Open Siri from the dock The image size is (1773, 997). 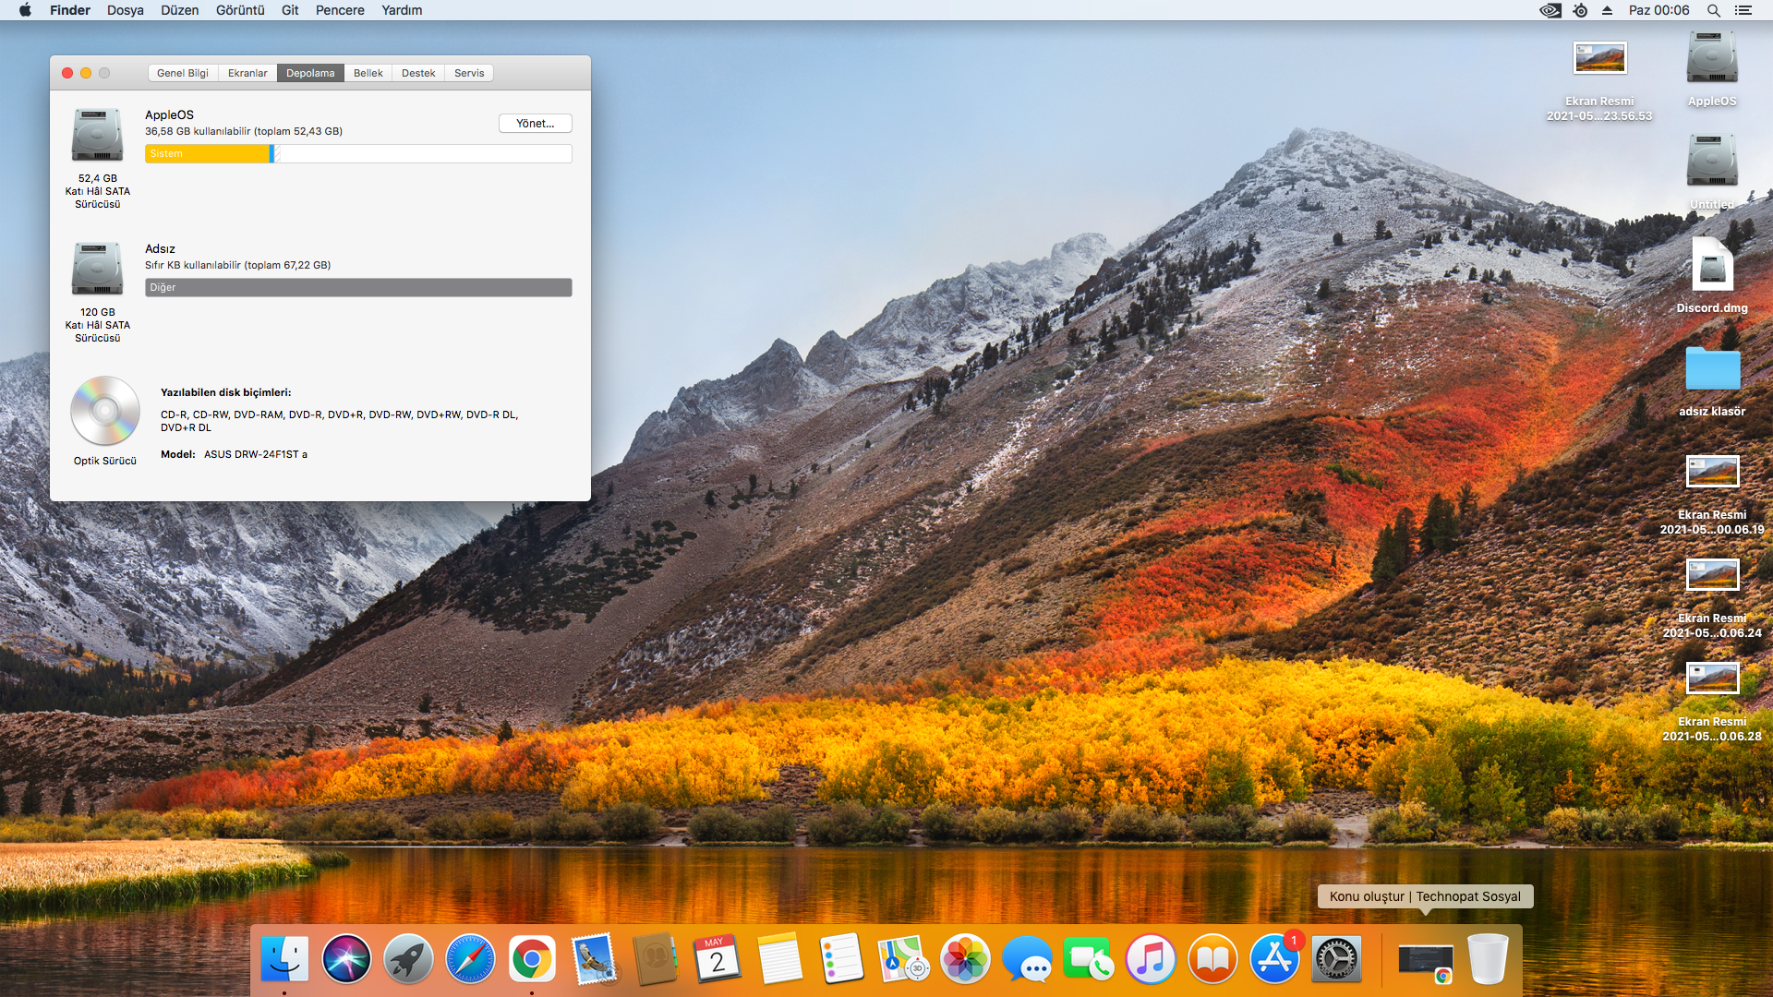point(346,959)
